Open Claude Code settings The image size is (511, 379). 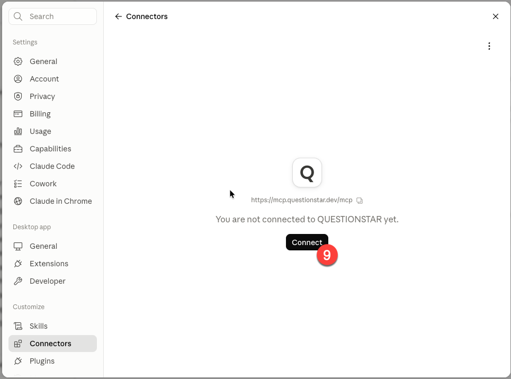pyautogui.click(x=53, y=166)
